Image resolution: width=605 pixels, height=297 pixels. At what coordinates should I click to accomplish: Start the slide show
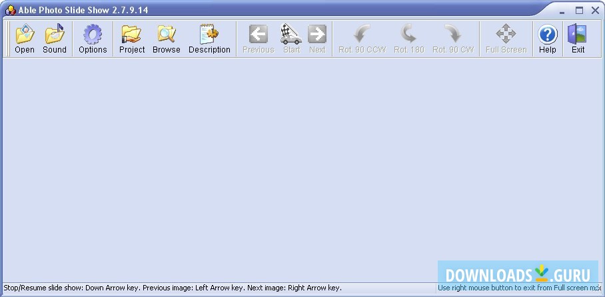291,39
